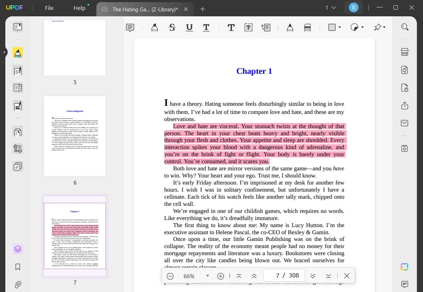Open Edit PDF mode in sidebar
The height and width of the screenshot is (292, 423).
tap(18, 71)
